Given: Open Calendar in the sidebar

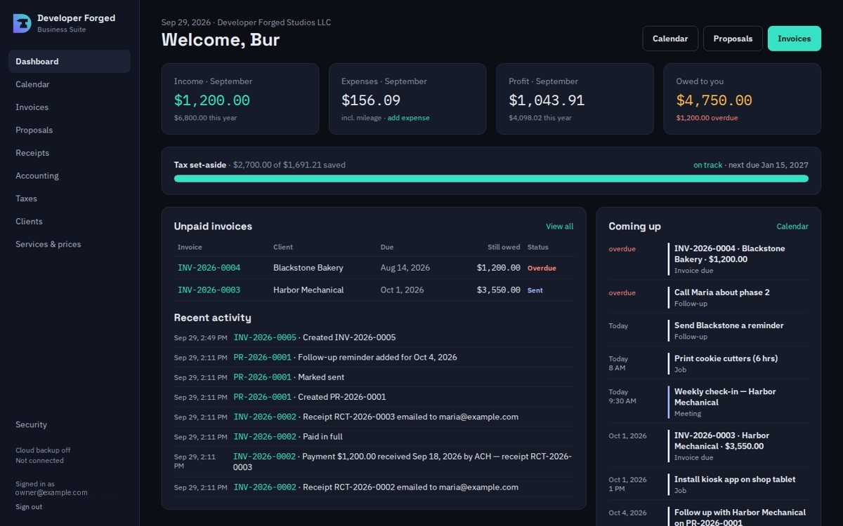Looking at the screenshot, I should click(x=70, y=84).
